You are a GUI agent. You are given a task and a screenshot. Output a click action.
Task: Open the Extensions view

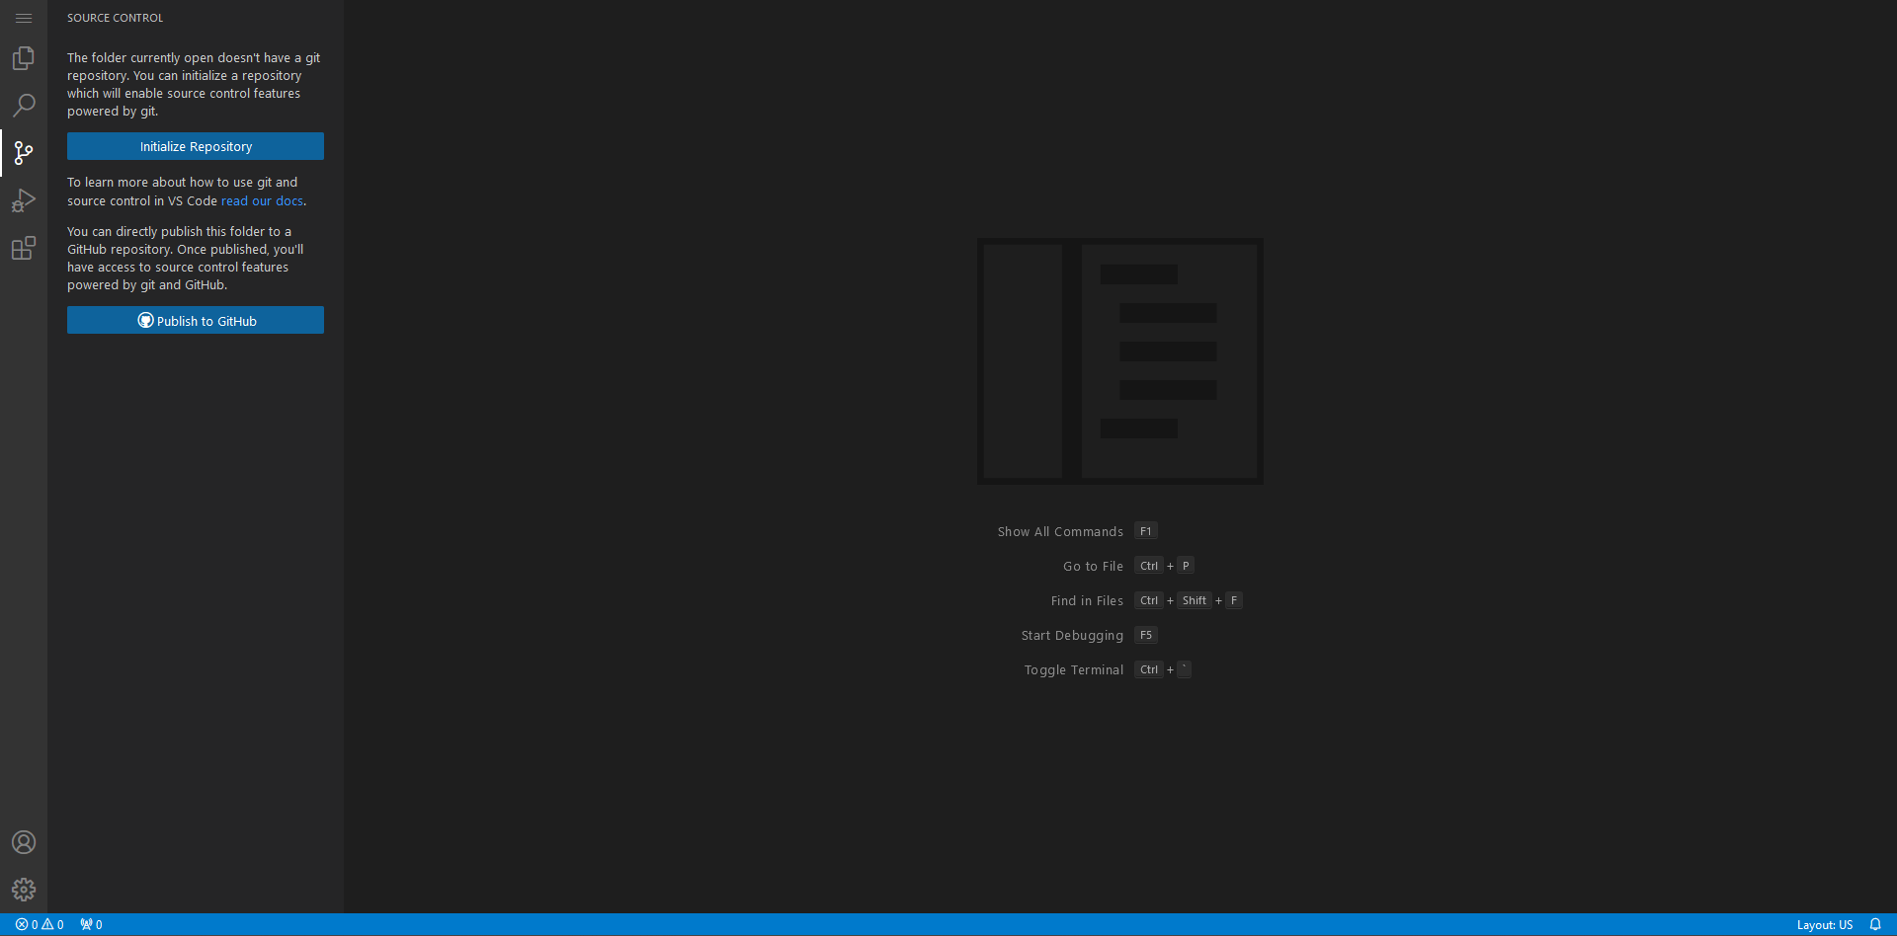24,248
